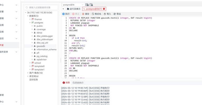Select the postgres database icon
This screenshot has width=202, height=105.
click(33, 23)
